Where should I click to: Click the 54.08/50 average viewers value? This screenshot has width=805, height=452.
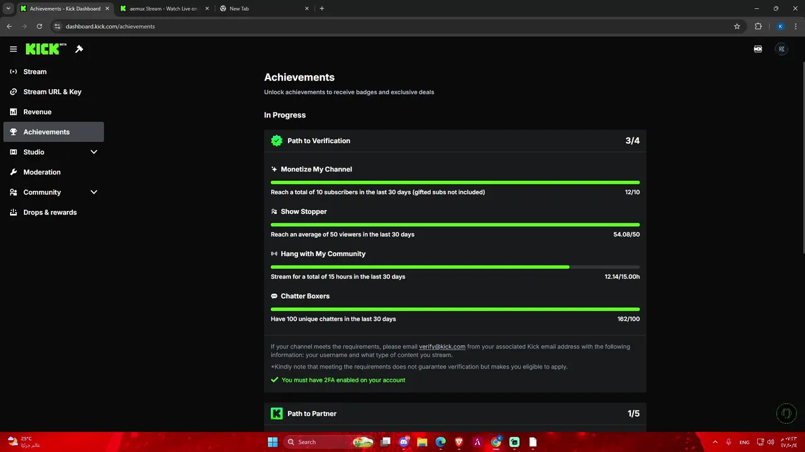[x=626, y=234]
